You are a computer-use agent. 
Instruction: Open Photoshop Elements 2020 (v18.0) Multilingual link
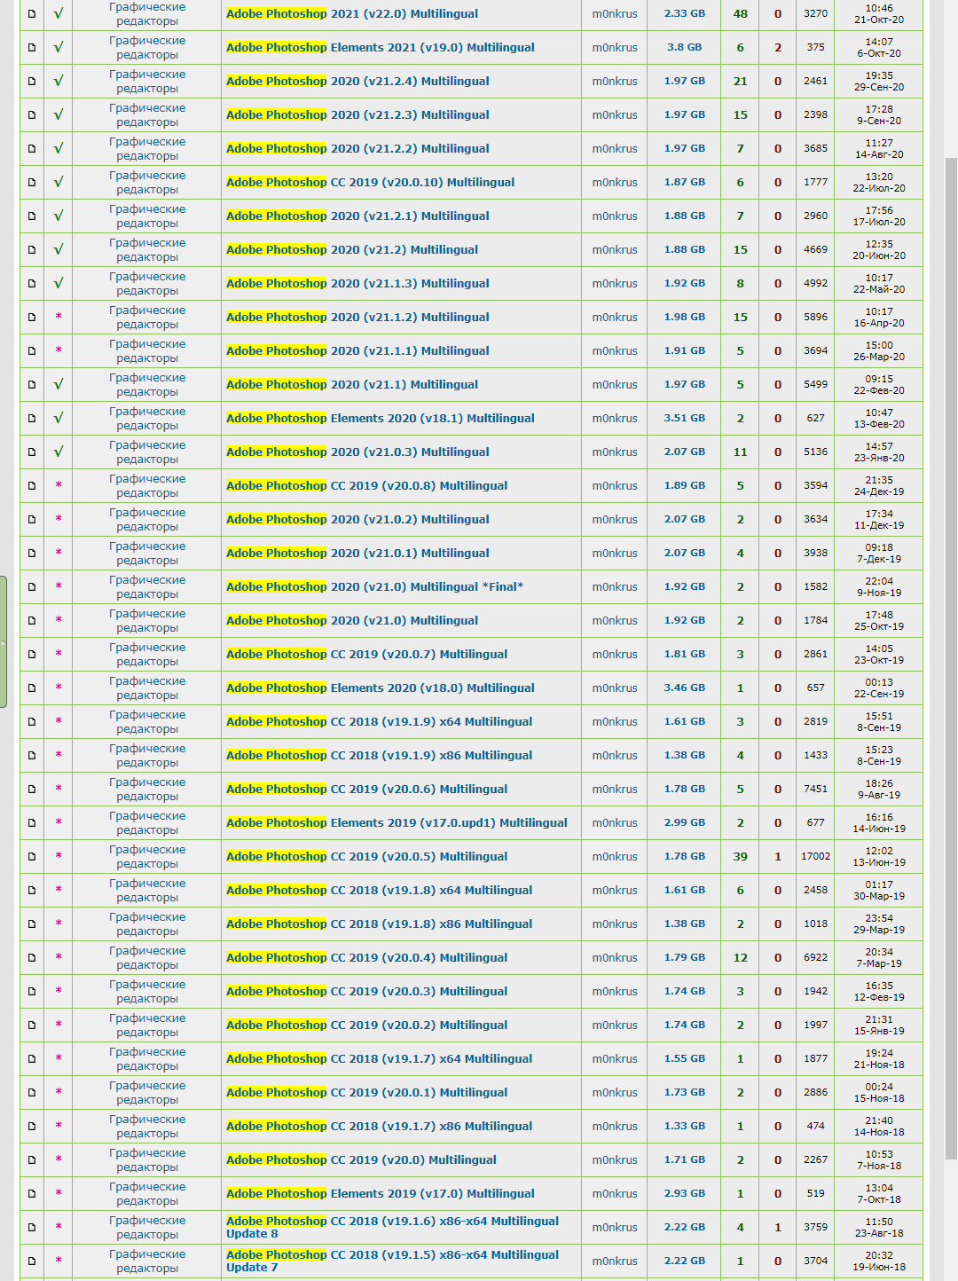(381, 688)
